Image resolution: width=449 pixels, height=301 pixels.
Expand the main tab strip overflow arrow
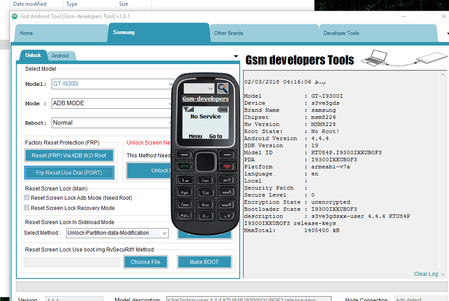(x=448, y=34)
